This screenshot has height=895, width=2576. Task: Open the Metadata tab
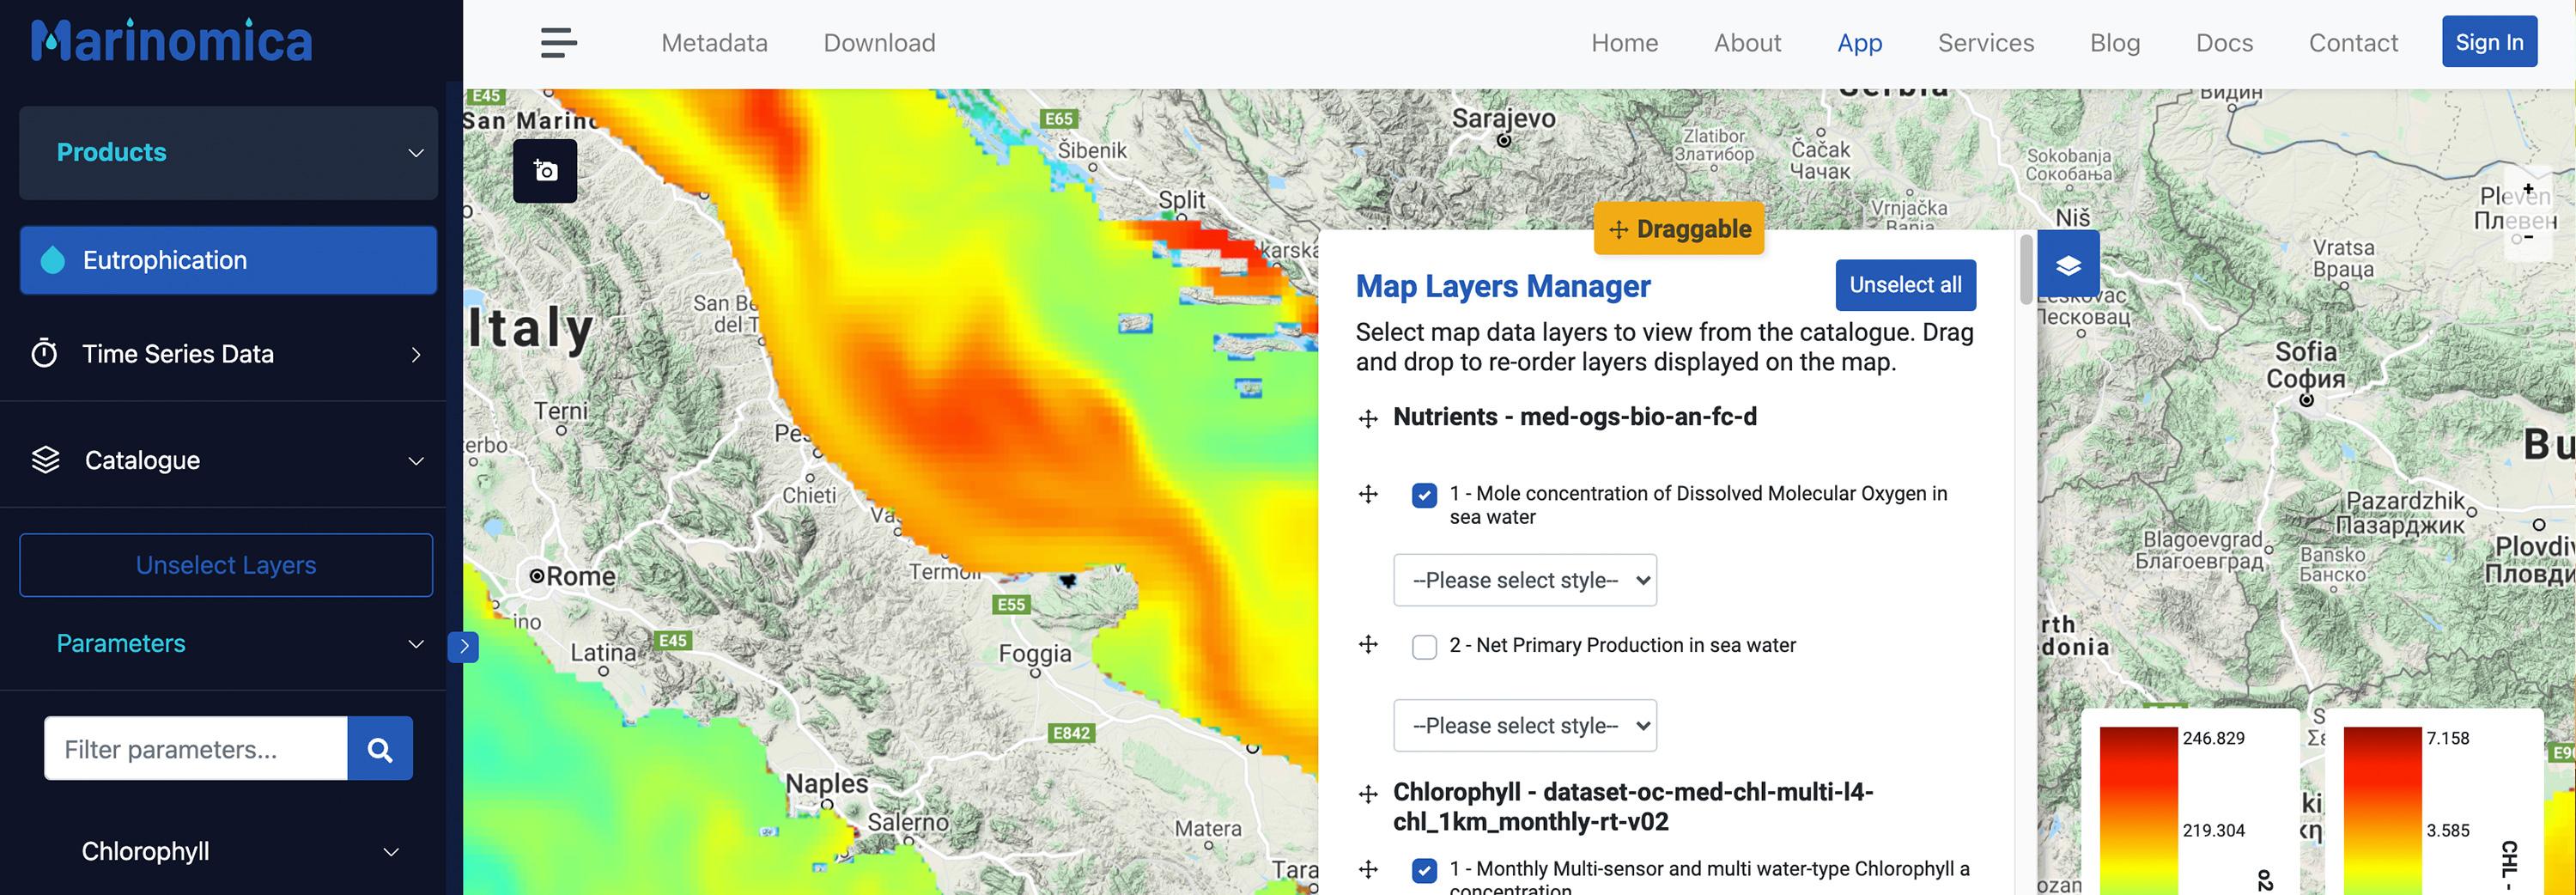tap(714, 43)
